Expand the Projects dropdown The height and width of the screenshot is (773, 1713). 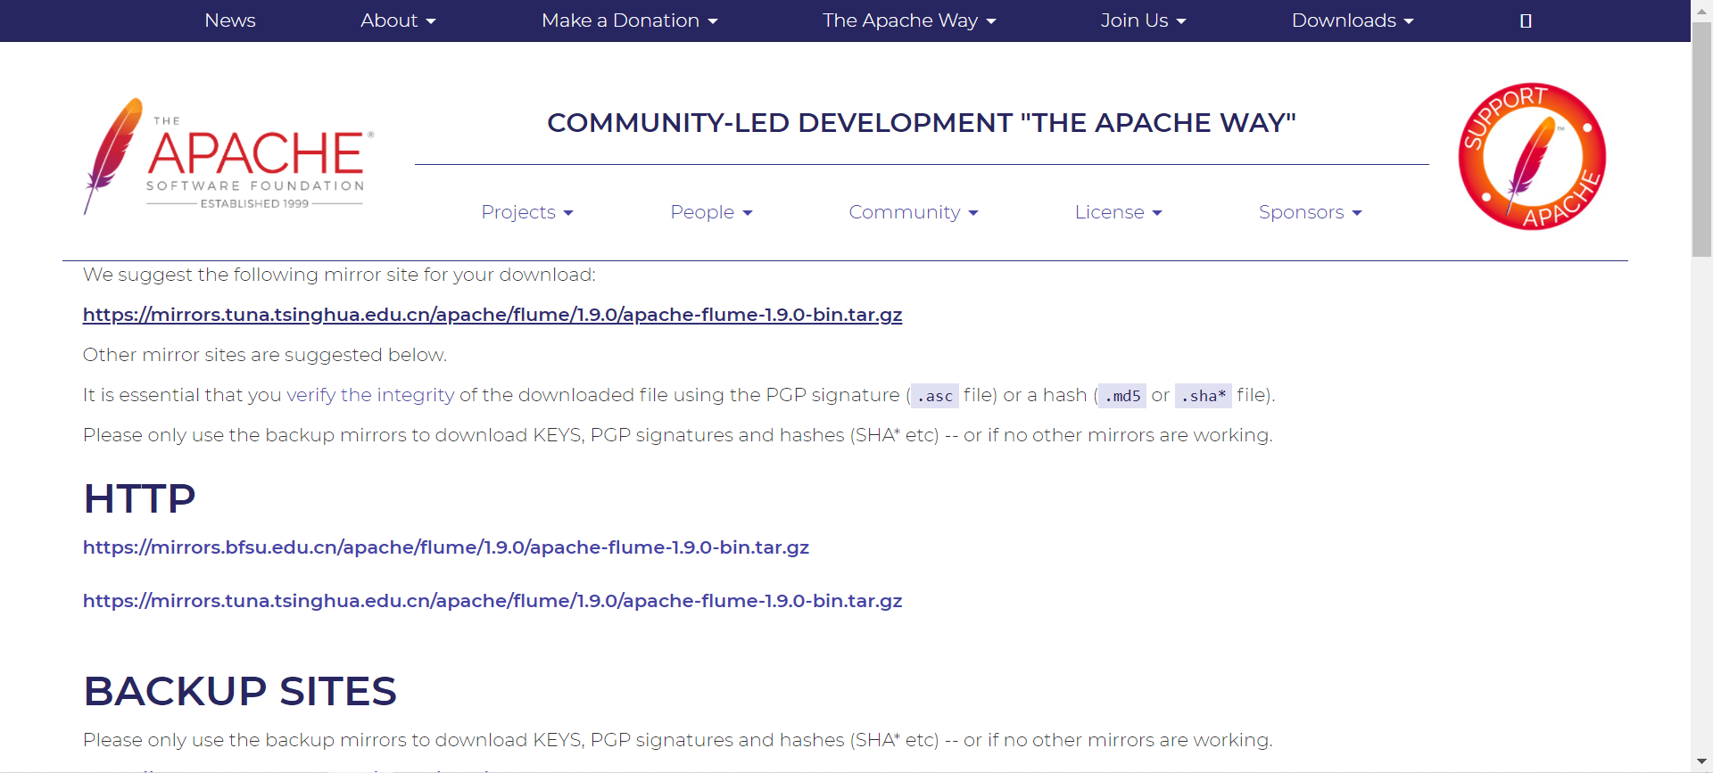[x=526, y=212]
